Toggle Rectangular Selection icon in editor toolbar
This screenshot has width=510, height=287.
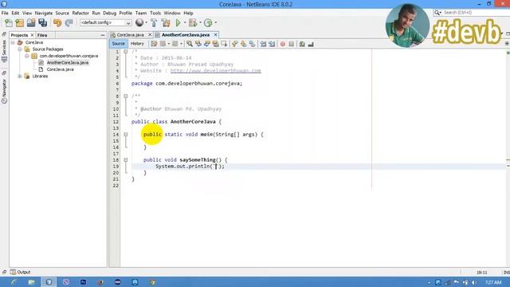(x=224, y=44)
